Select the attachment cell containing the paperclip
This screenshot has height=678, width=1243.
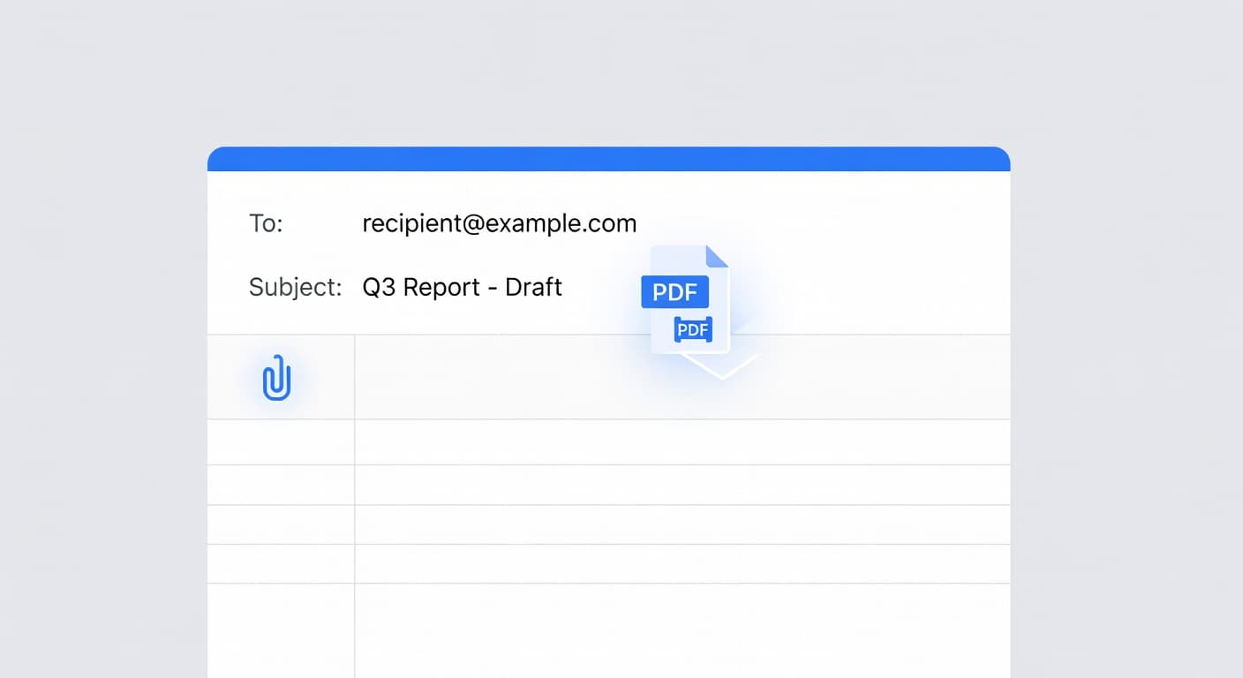[279, 377]
